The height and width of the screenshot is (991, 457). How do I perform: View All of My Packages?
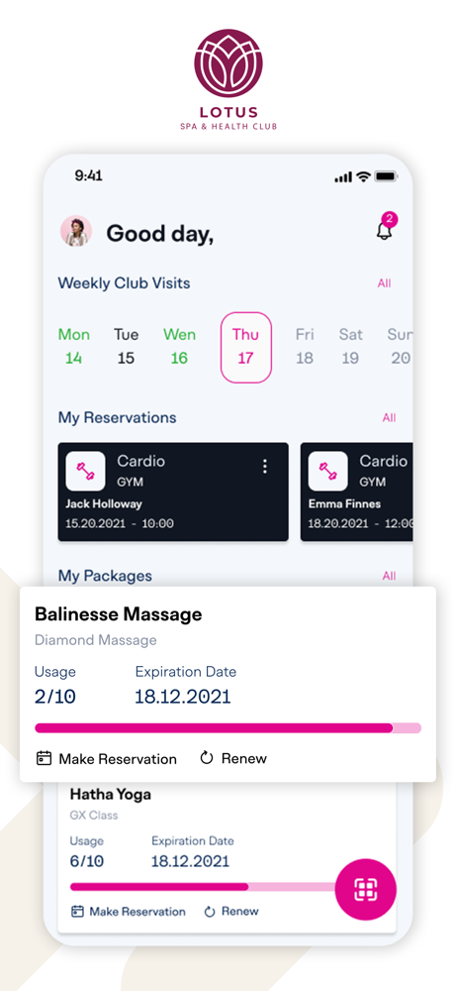pos(389,576)
